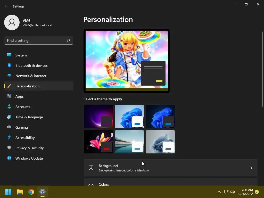The width and height of the screenshot is (264, 198).
Task: Click the Accounts person icon
Action: tap(9, 106)
